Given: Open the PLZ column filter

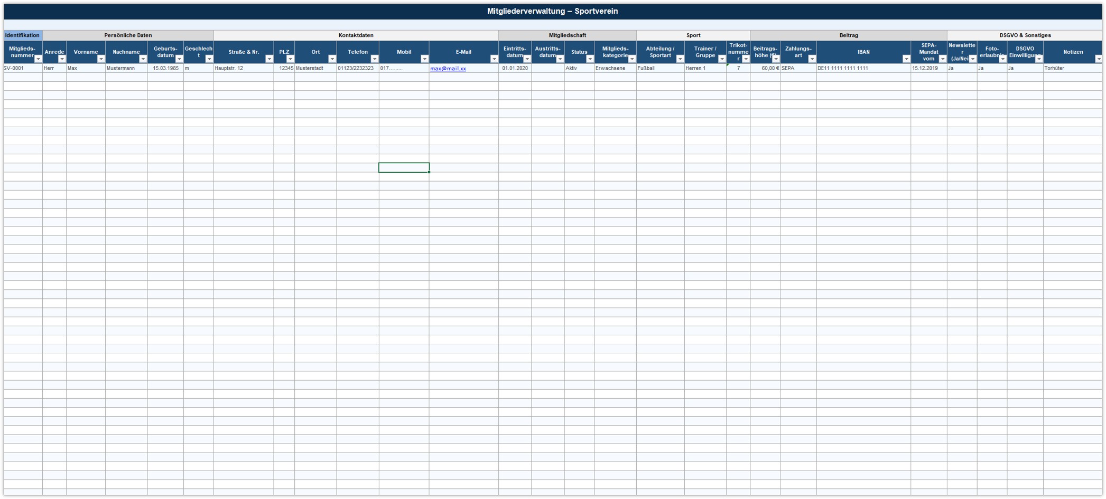Looking at the screenshot, I should (x=290, y=59).
